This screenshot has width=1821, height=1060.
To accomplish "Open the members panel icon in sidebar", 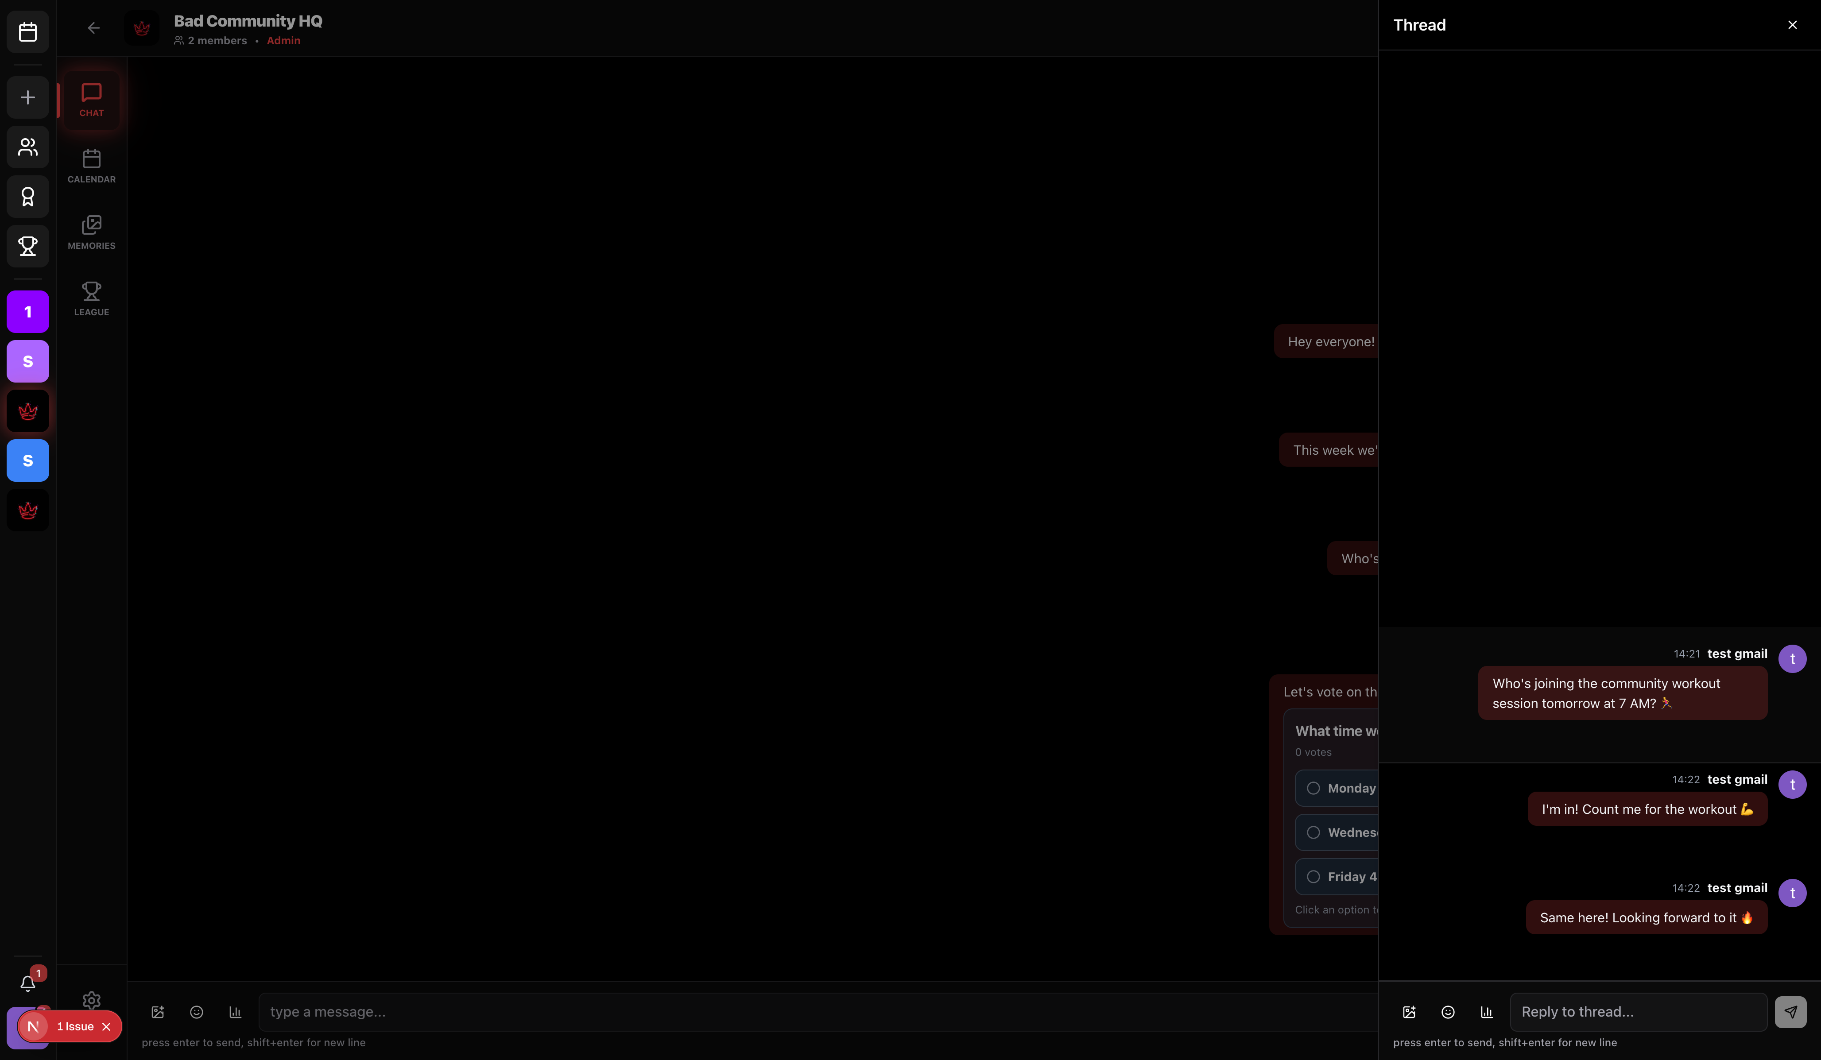I will (x=27, y=147).
